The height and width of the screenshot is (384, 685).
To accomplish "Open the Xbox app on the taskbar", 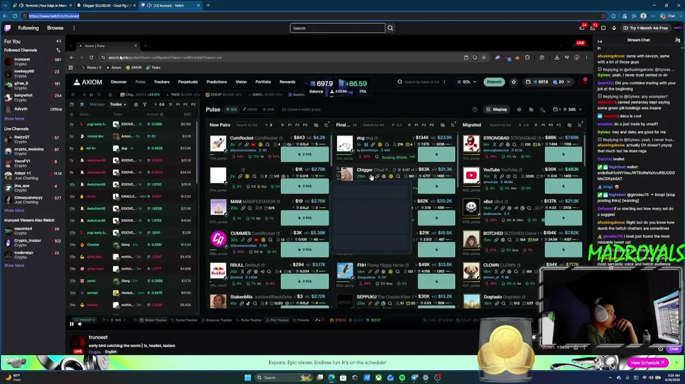I will 379,378.
